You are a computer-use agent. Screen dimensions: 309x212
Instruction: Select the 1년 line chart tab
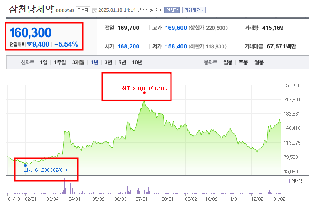point(94,62)
